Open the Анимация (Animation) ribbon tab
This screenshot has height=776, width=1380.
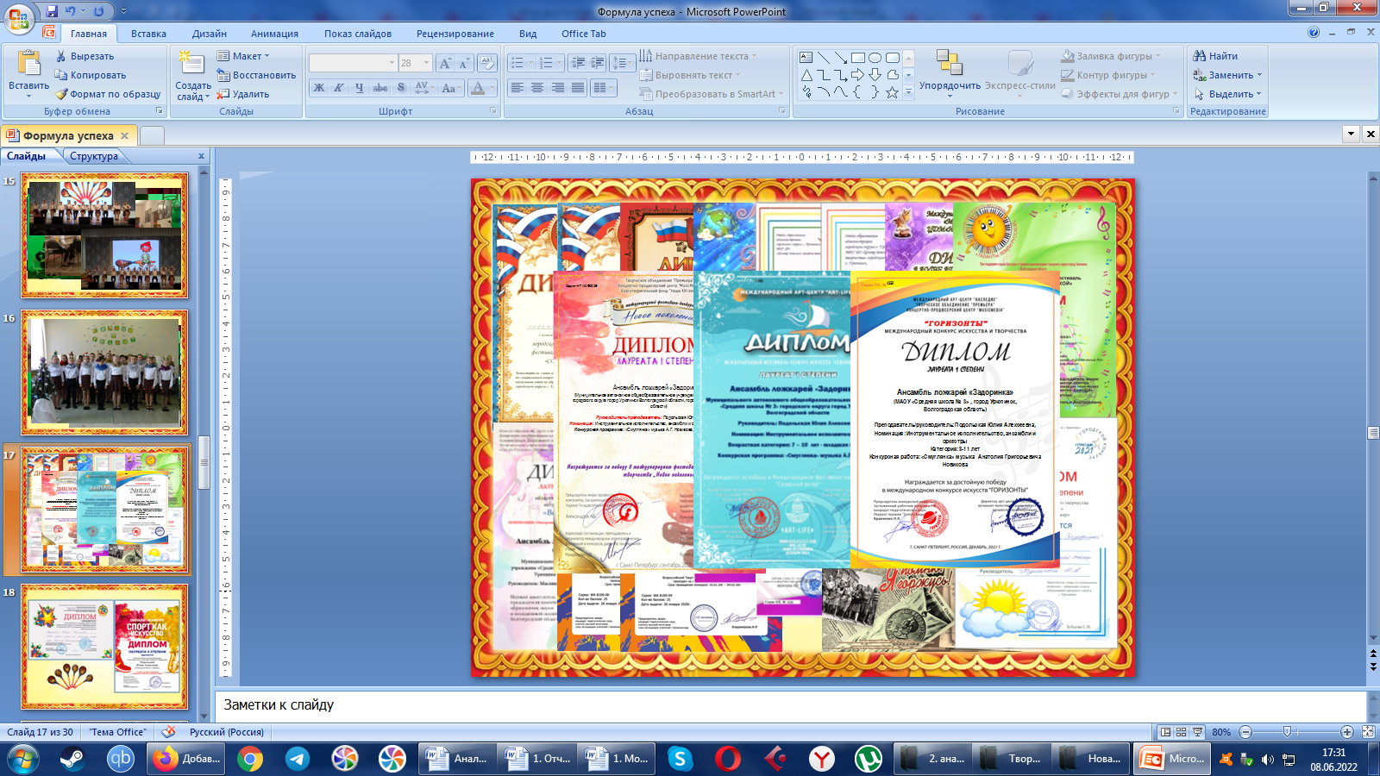pyautogui.click(x=274, y=34)
